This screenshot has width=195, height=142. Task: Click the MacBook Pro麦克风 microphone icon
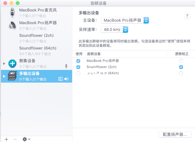point(12,13)
